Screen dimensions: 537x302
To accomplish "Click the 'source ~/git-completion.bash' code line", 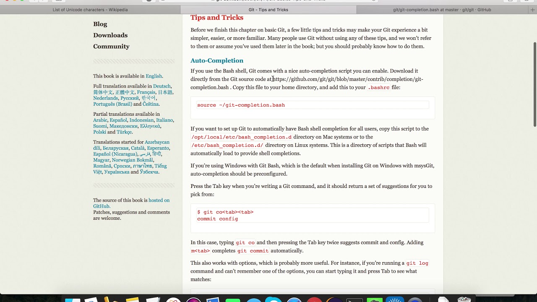I will pyautogui.click(x=241, y=105).
